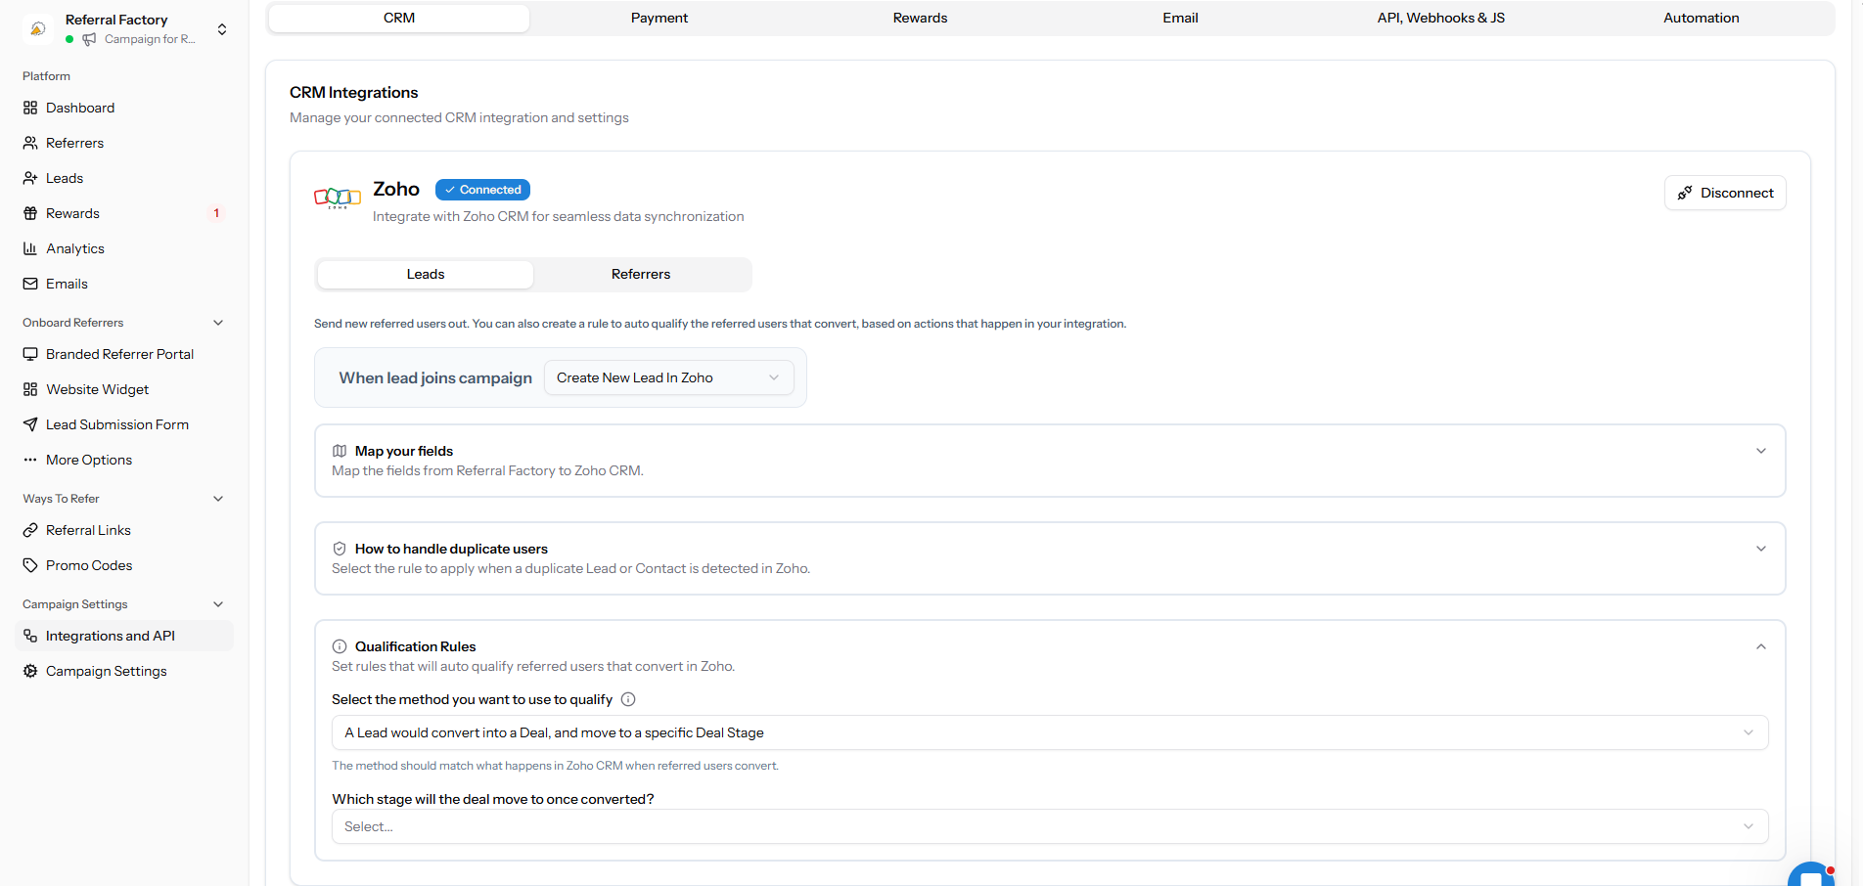Click the Emails envelope icon
The image size is (1863, 886).
click(x=30, y=284)
